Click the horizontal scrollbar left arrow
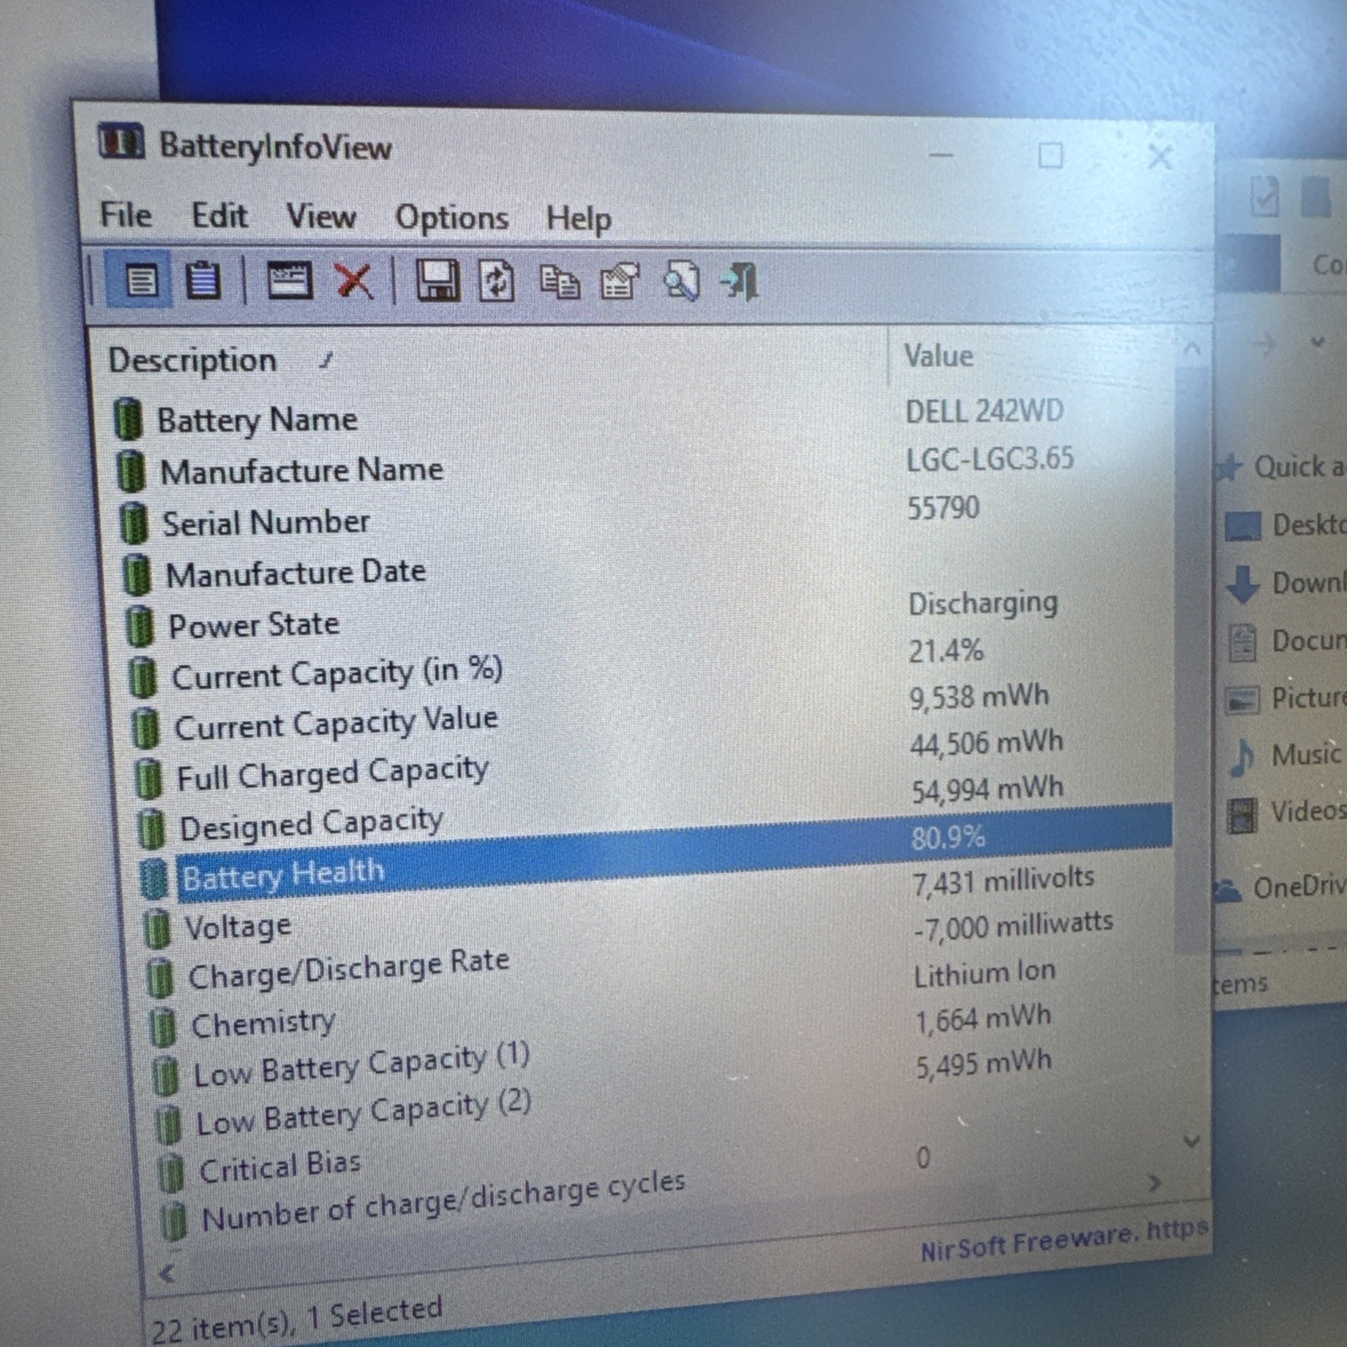The height and width of the screenshot is (1347, 1347). (167, 1274)
